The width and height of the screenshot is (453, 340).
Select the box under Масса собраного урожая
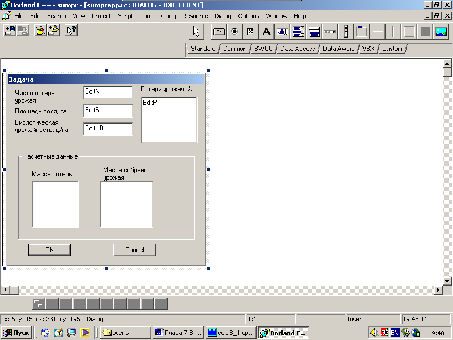127,205
